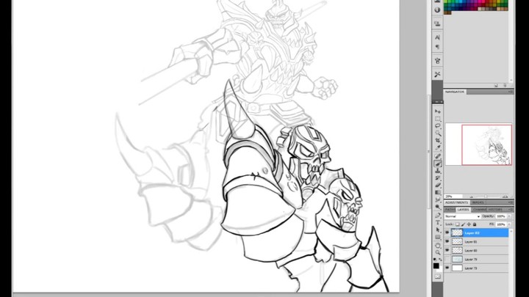Select the Eraser tool
The width and height of the screenshot is (529, 297).
pyautogui.click(x=438, y=186)
